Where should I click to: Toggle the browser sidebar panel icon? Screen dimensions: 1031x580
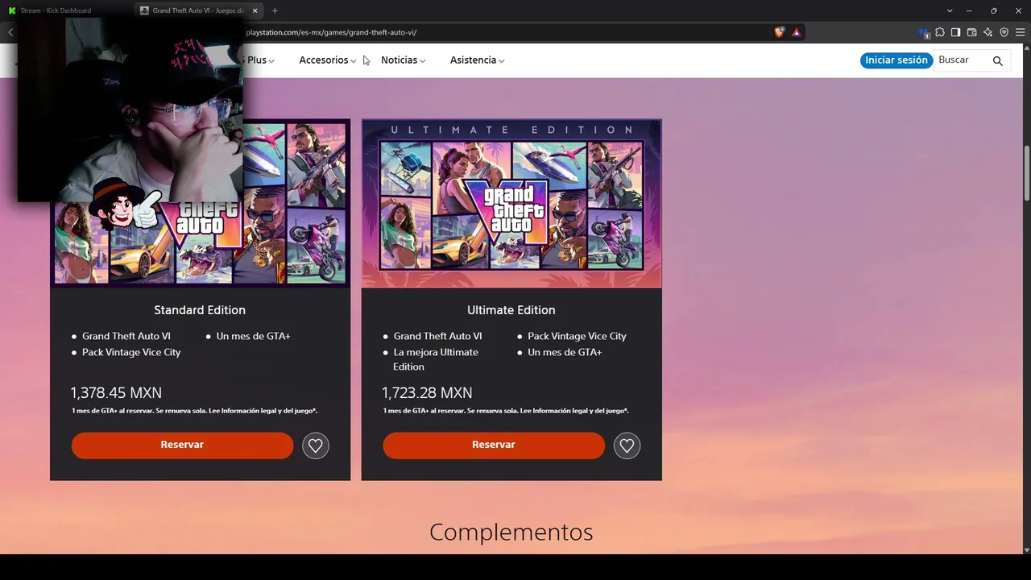[x=955, y=32]
